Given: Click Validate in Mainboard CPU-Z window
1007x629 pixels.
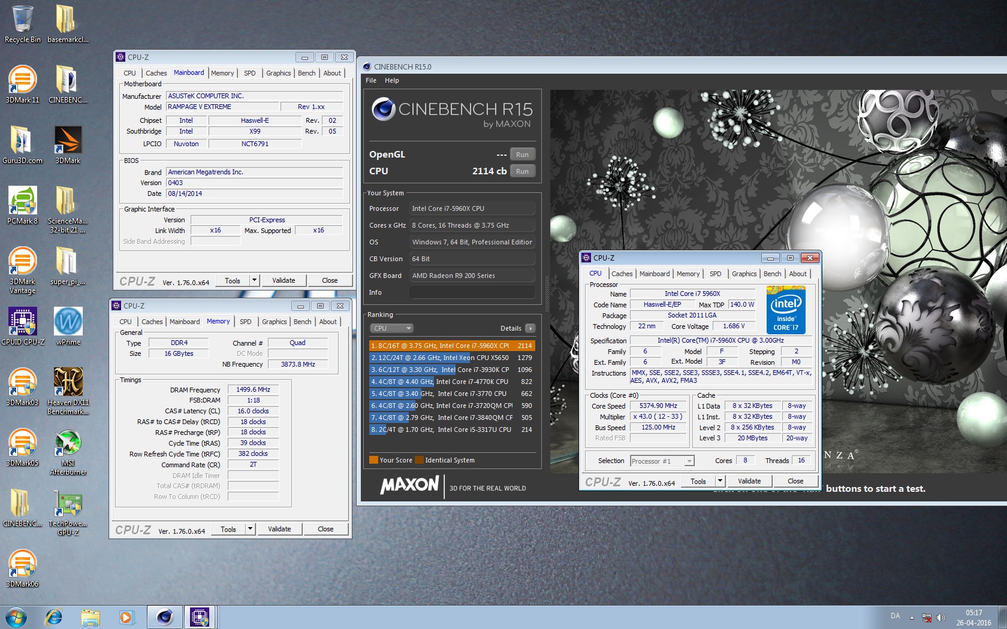Looking at the screenshot, I should (284, 280).
